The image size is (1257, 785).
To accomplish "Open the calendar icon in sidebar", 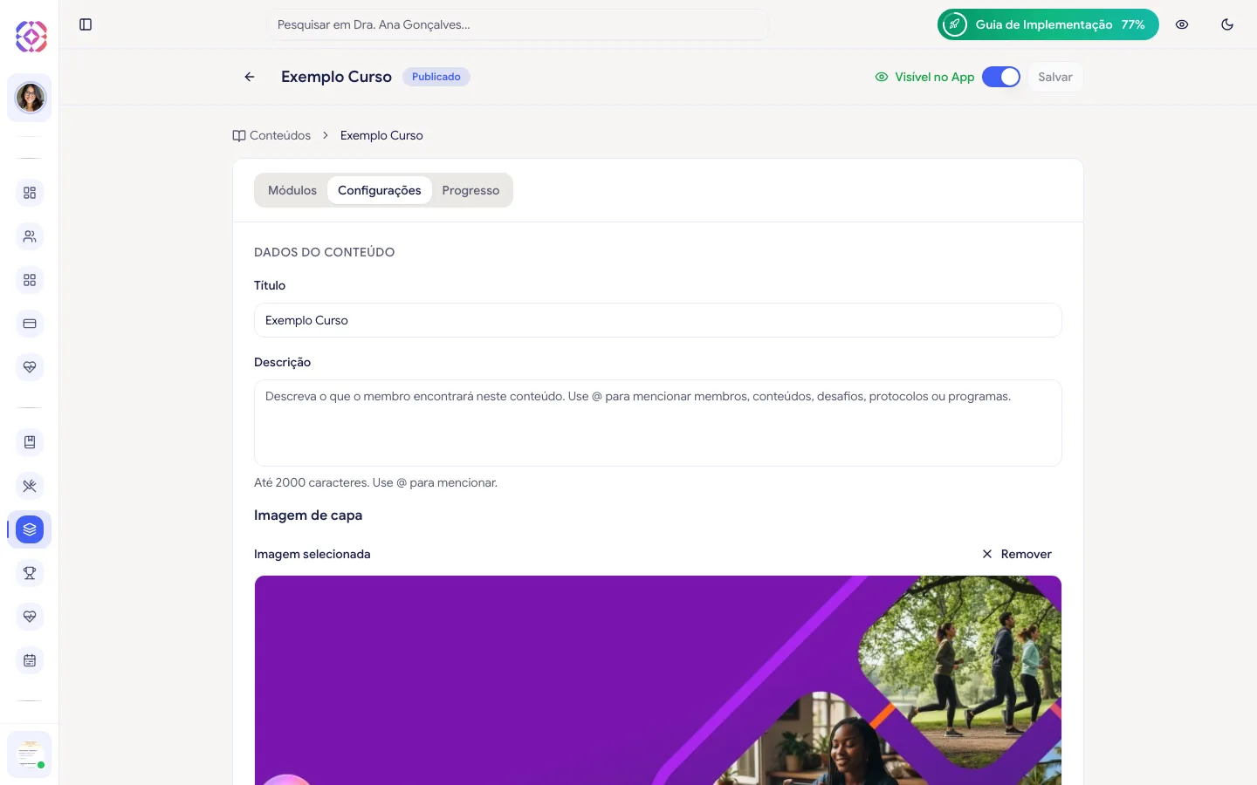I will 30,660.
